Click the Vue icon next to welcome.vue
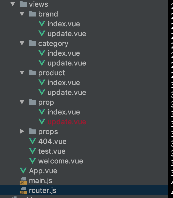173x198 pixels. pyautogui.click(x=33, y=161)
